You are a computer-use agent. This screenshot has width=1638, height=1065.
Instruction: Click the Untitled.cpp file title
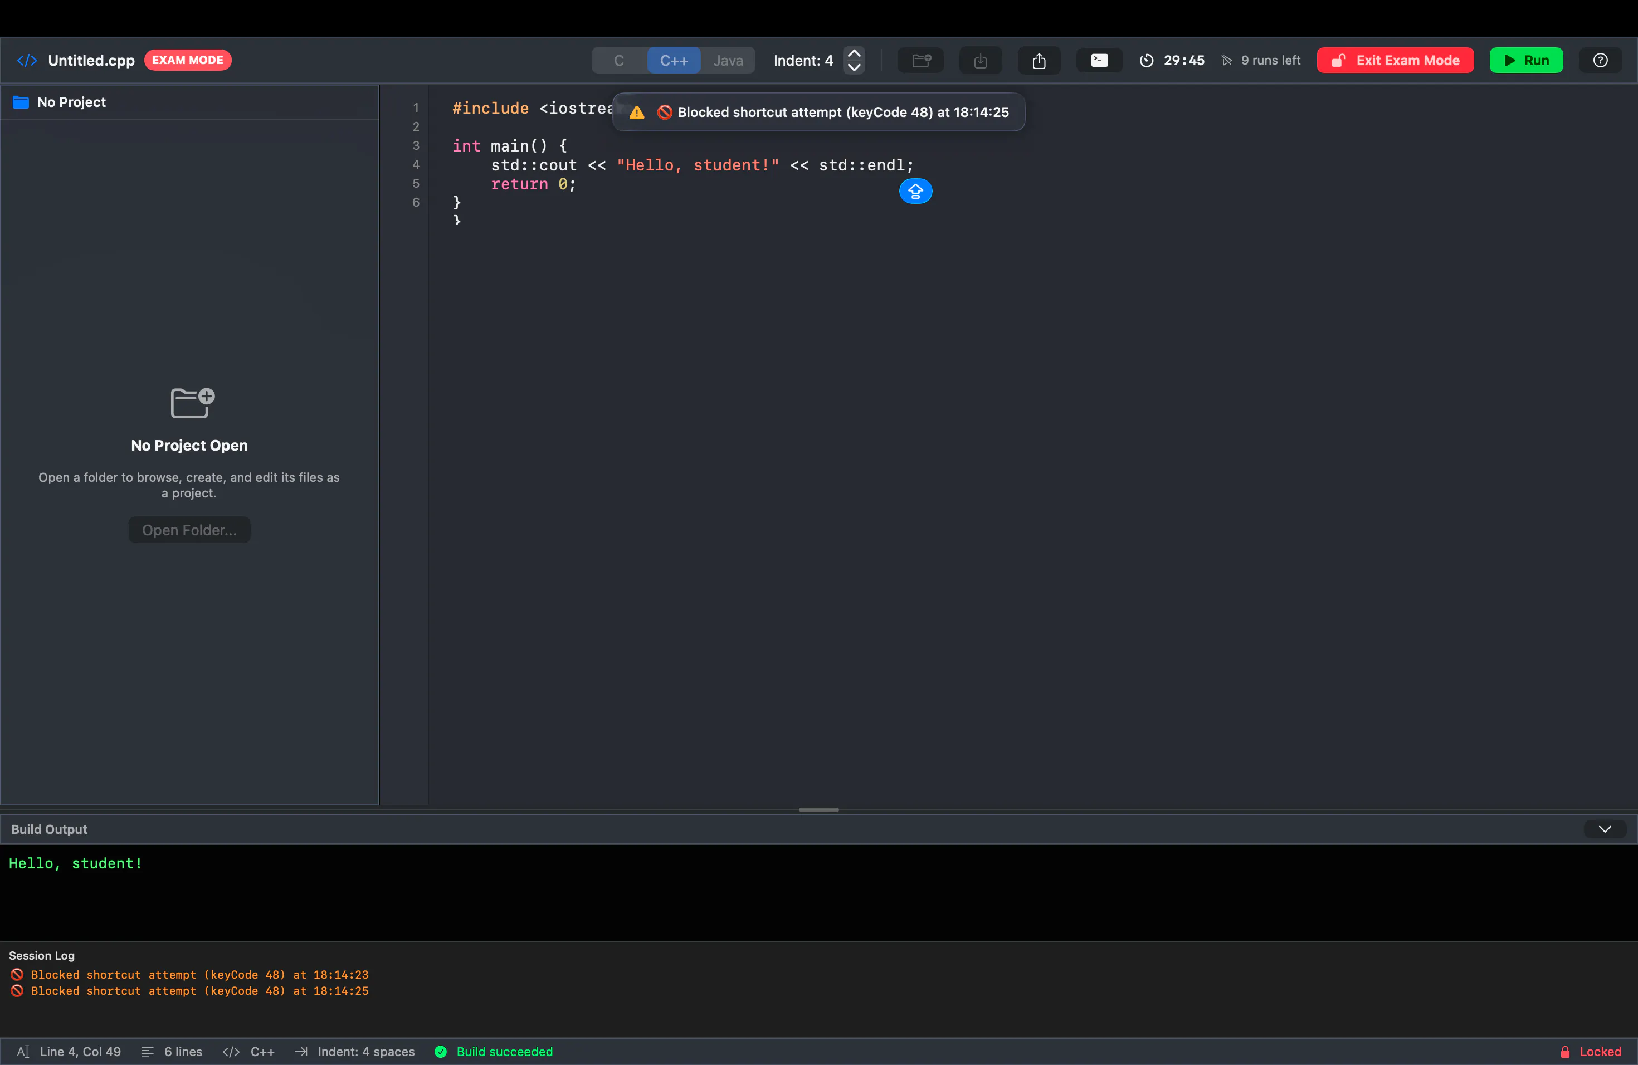[91, 61]
